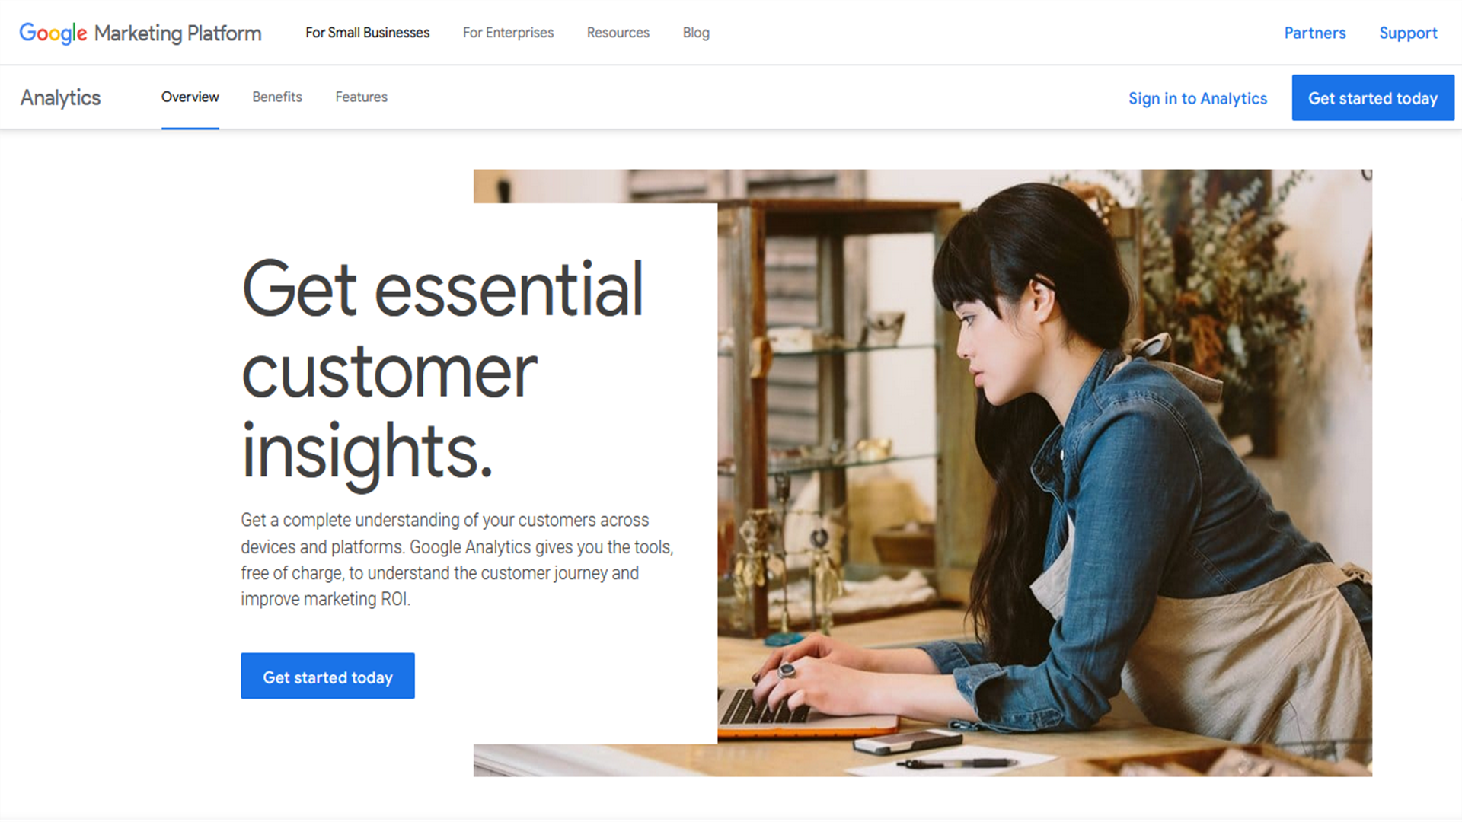Click the Blog nav item

[x=695, y=31]
